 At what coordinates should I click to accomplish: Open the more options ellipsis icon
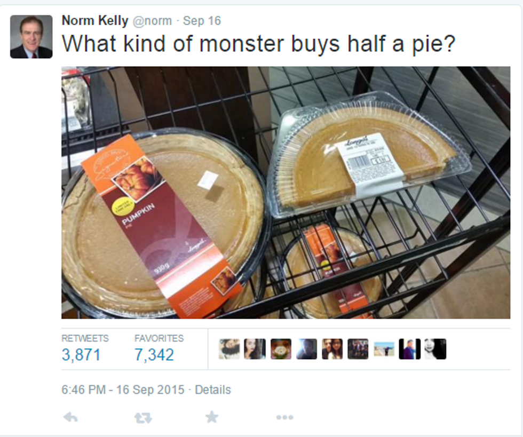[x=285, y=417]
